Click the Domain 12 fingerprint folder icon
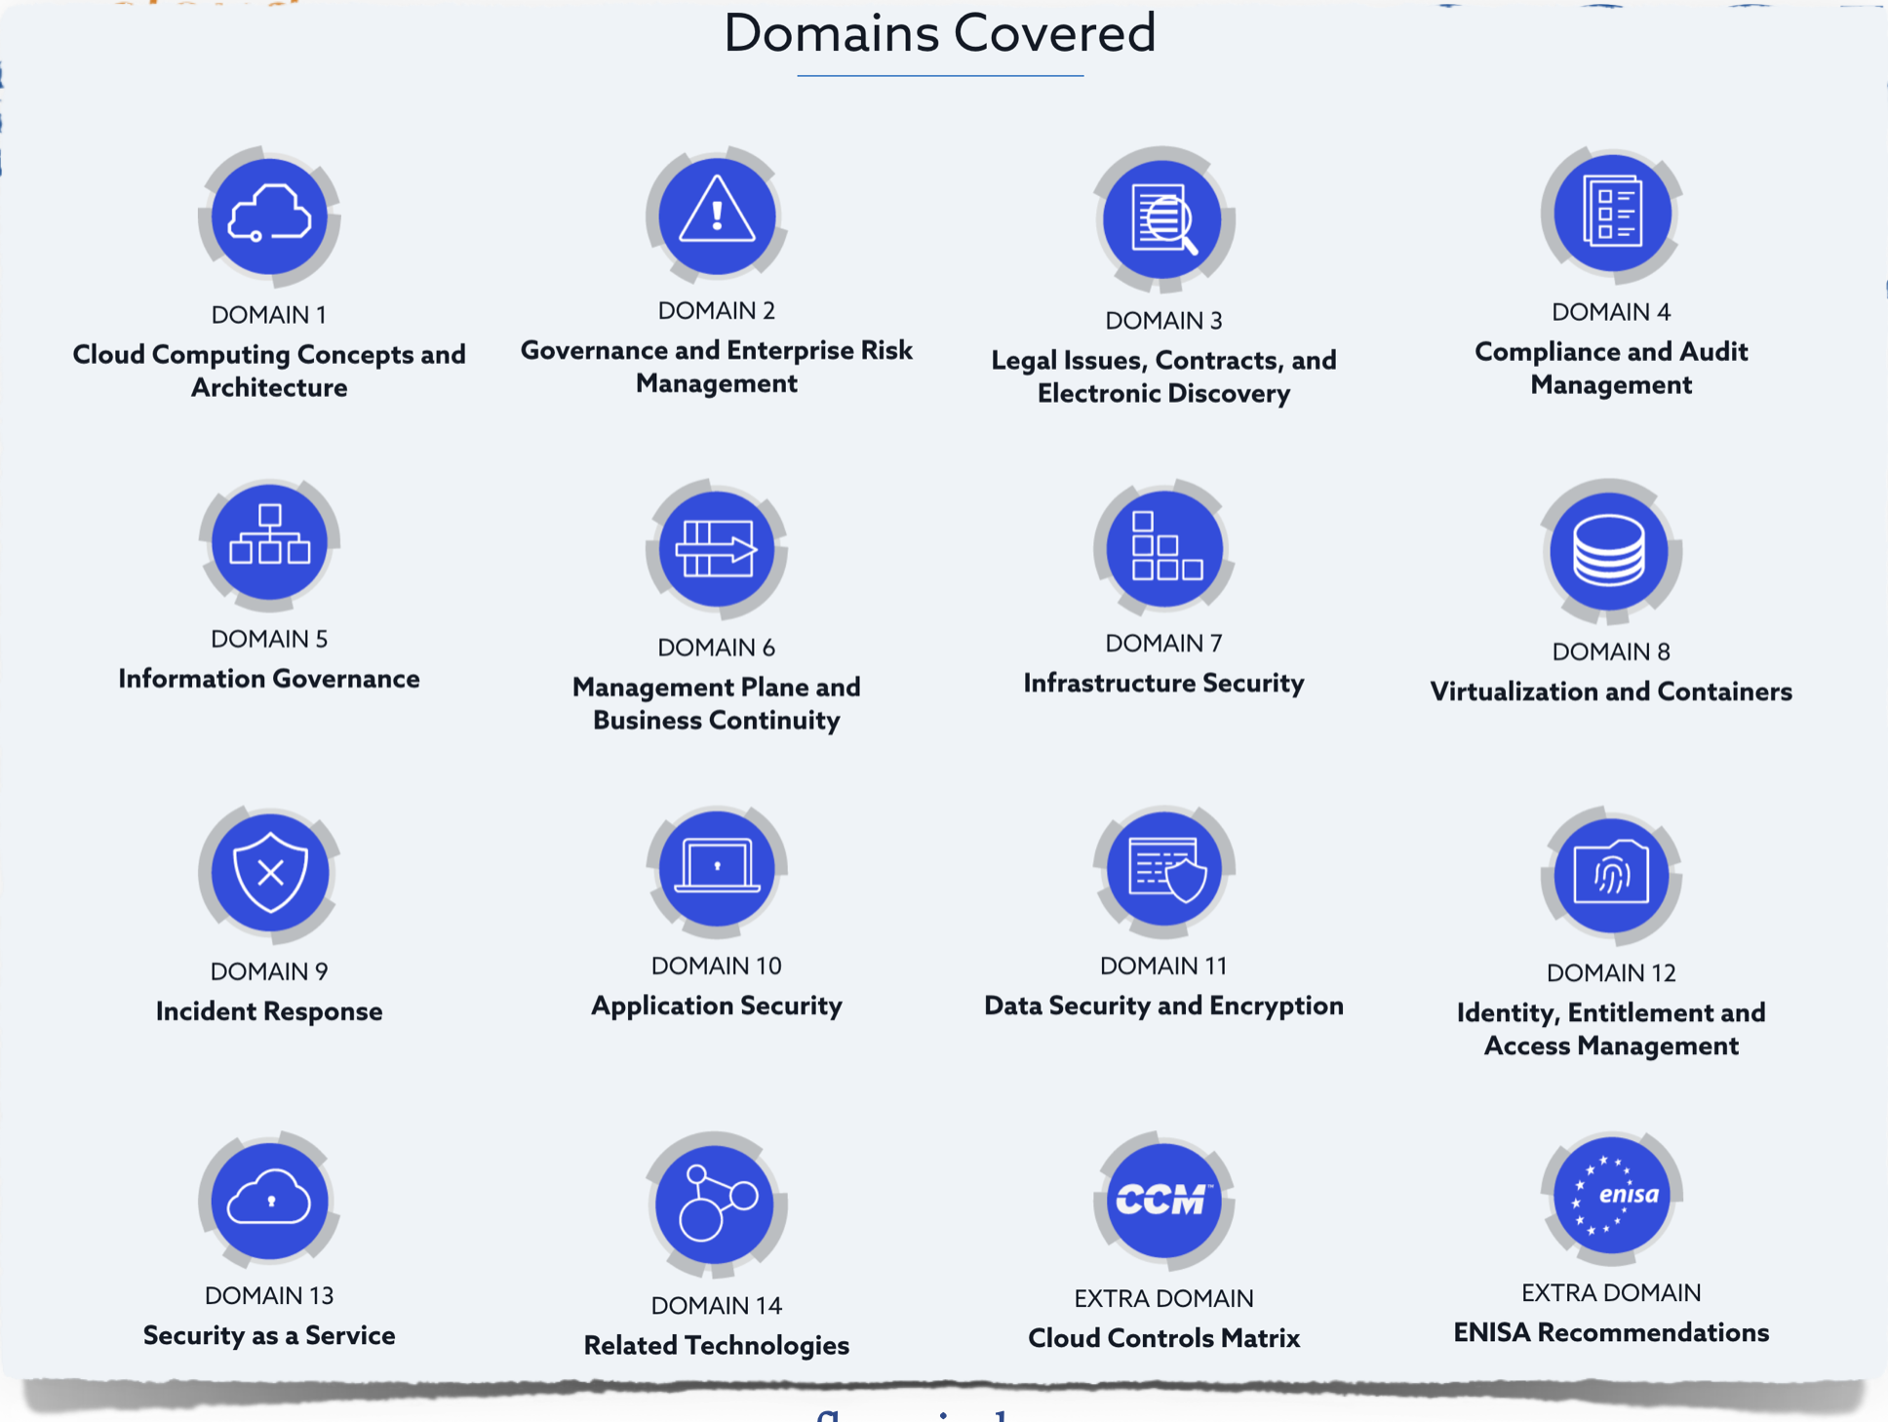The width and height of the screenshot is (1888, 1422). (x=1611, y=875)
